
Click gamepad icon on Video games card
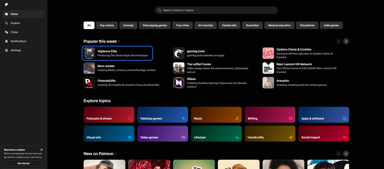click(183, 137)
